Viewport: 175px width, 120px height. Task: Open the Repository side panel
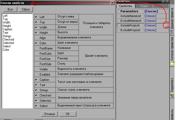[x=172, y=86]
